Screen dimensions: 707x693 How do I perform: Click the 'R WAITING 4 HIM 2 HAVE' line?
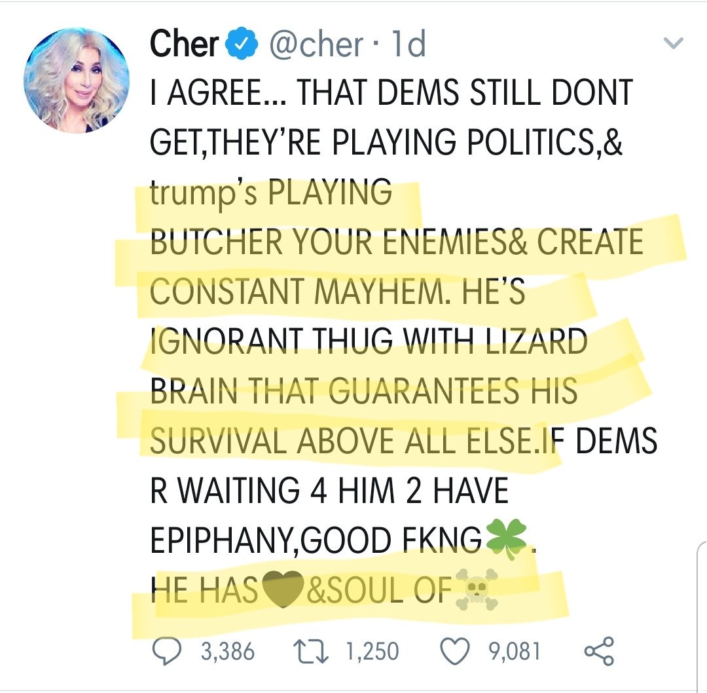tap(329, 491)
